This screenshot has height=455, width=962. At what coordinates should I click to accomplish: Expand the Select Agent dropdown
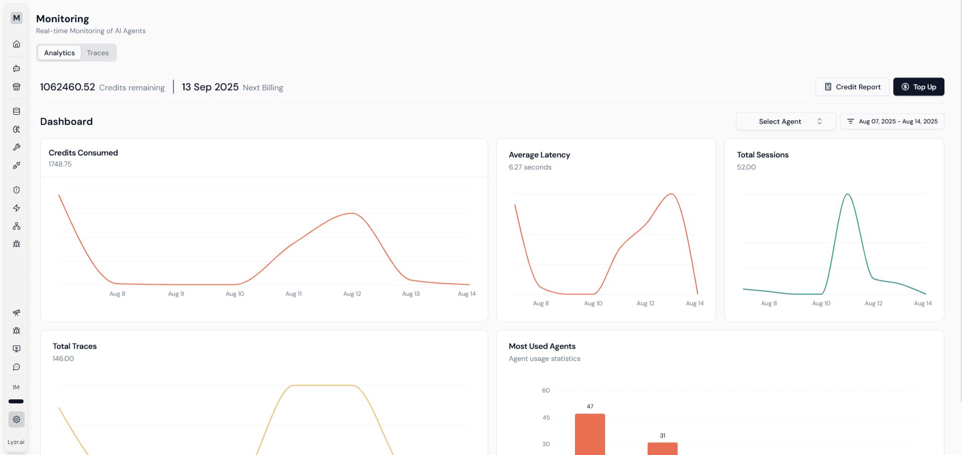coord(786,121)
